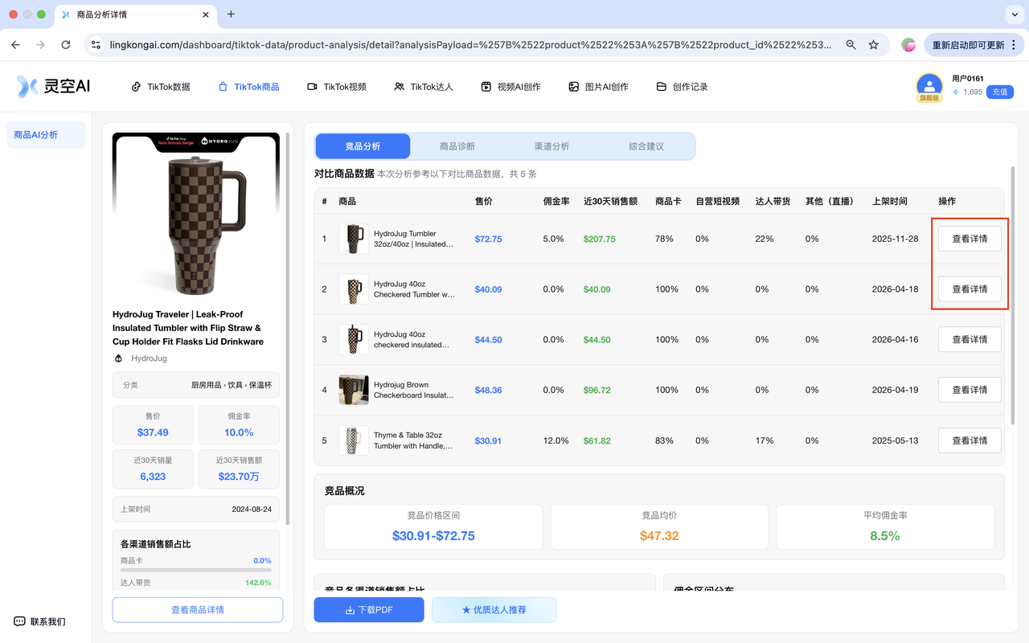Click the main content vertical scrollbar

1013,295
